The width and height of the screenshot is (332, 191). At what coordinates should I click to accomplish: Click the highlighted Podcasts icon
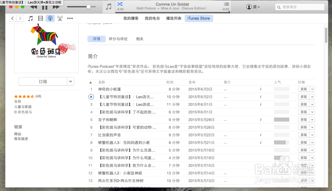(x=50, y=18)
